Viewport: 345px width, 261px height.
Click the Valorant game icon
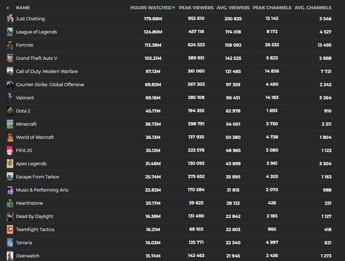click(x=10, y=98)
